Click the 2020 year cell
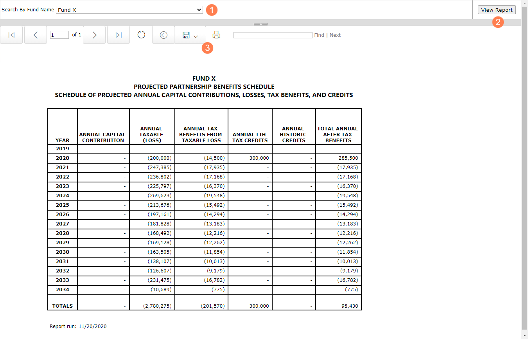The height and width of the screenshot is (339, 528). pos(63,158)
